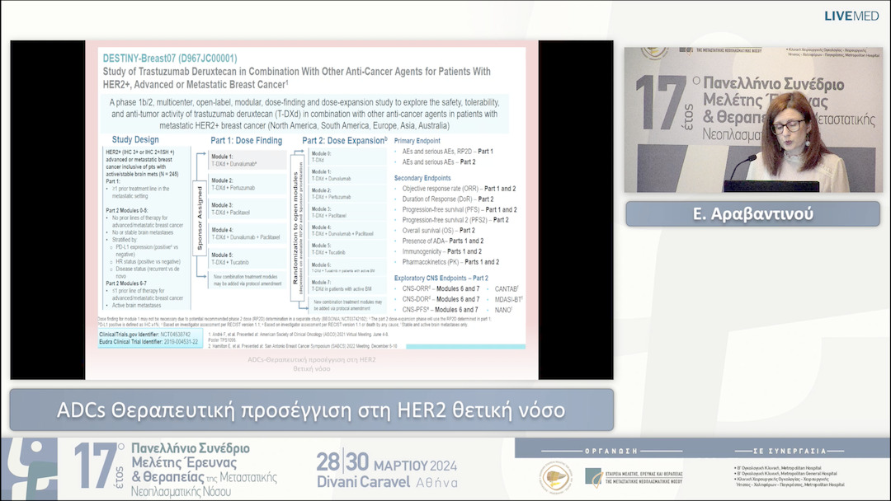891x501 pixels.
Task: Click Part 1 box Module 3: T-DXd + Paclitaxel
Action: click(247, 208)
